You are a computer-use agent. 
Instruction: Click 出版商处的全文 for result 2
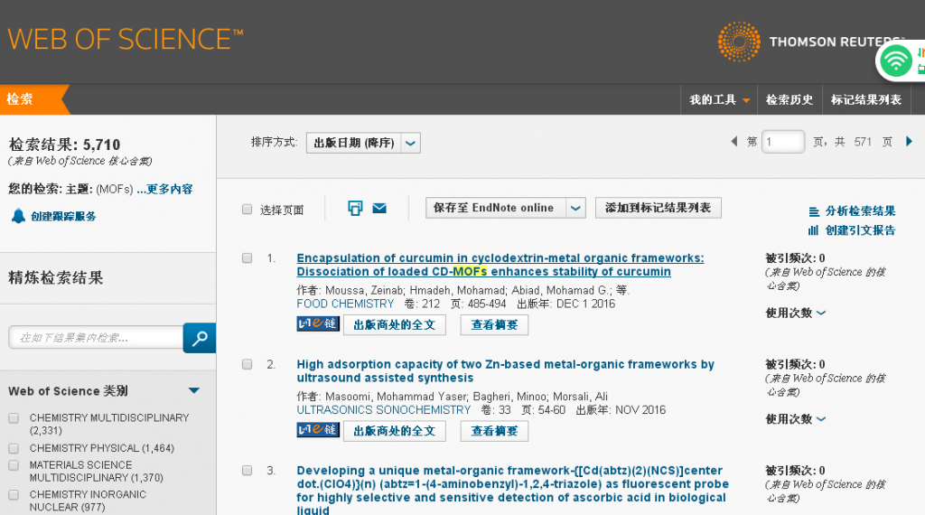pyautogui.click(x=394, y=431)
